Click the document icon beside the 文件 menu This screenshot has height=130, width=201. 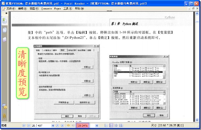[x=3, y=9]
